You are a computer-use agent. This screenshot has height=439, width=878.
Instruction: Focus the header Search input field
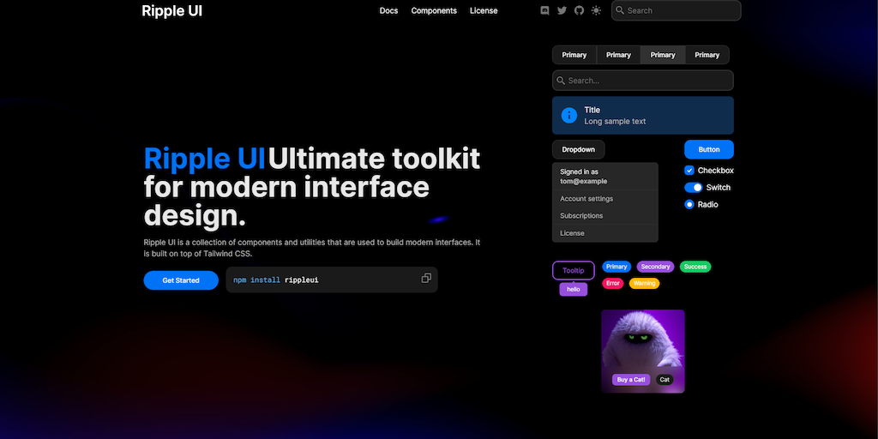point(677,10)
